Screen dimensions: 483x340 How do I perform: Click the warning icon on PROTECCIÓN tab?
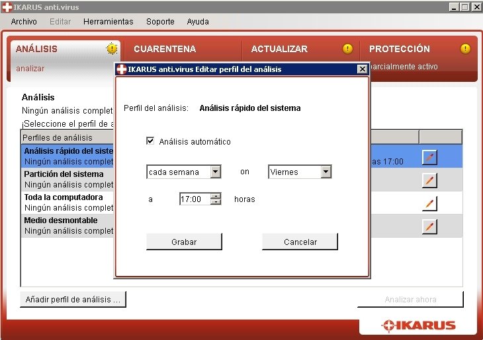click(465, 49)
